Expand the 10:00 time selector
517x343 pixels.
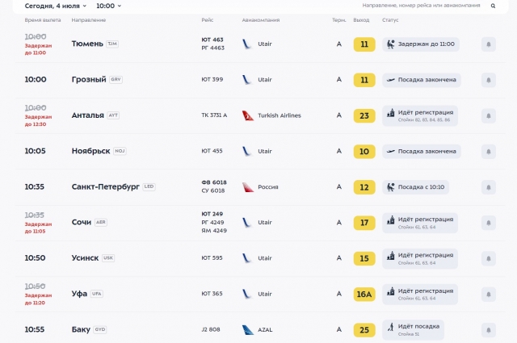click(109, 6)
